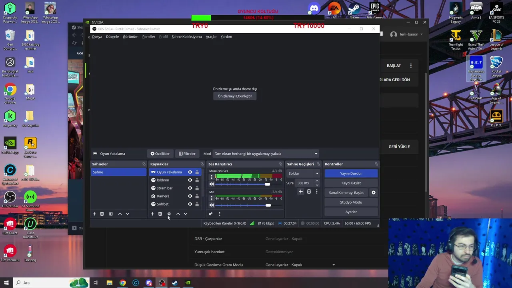Open virtual camera settings gear icon
512x288 pixels.
374,192
